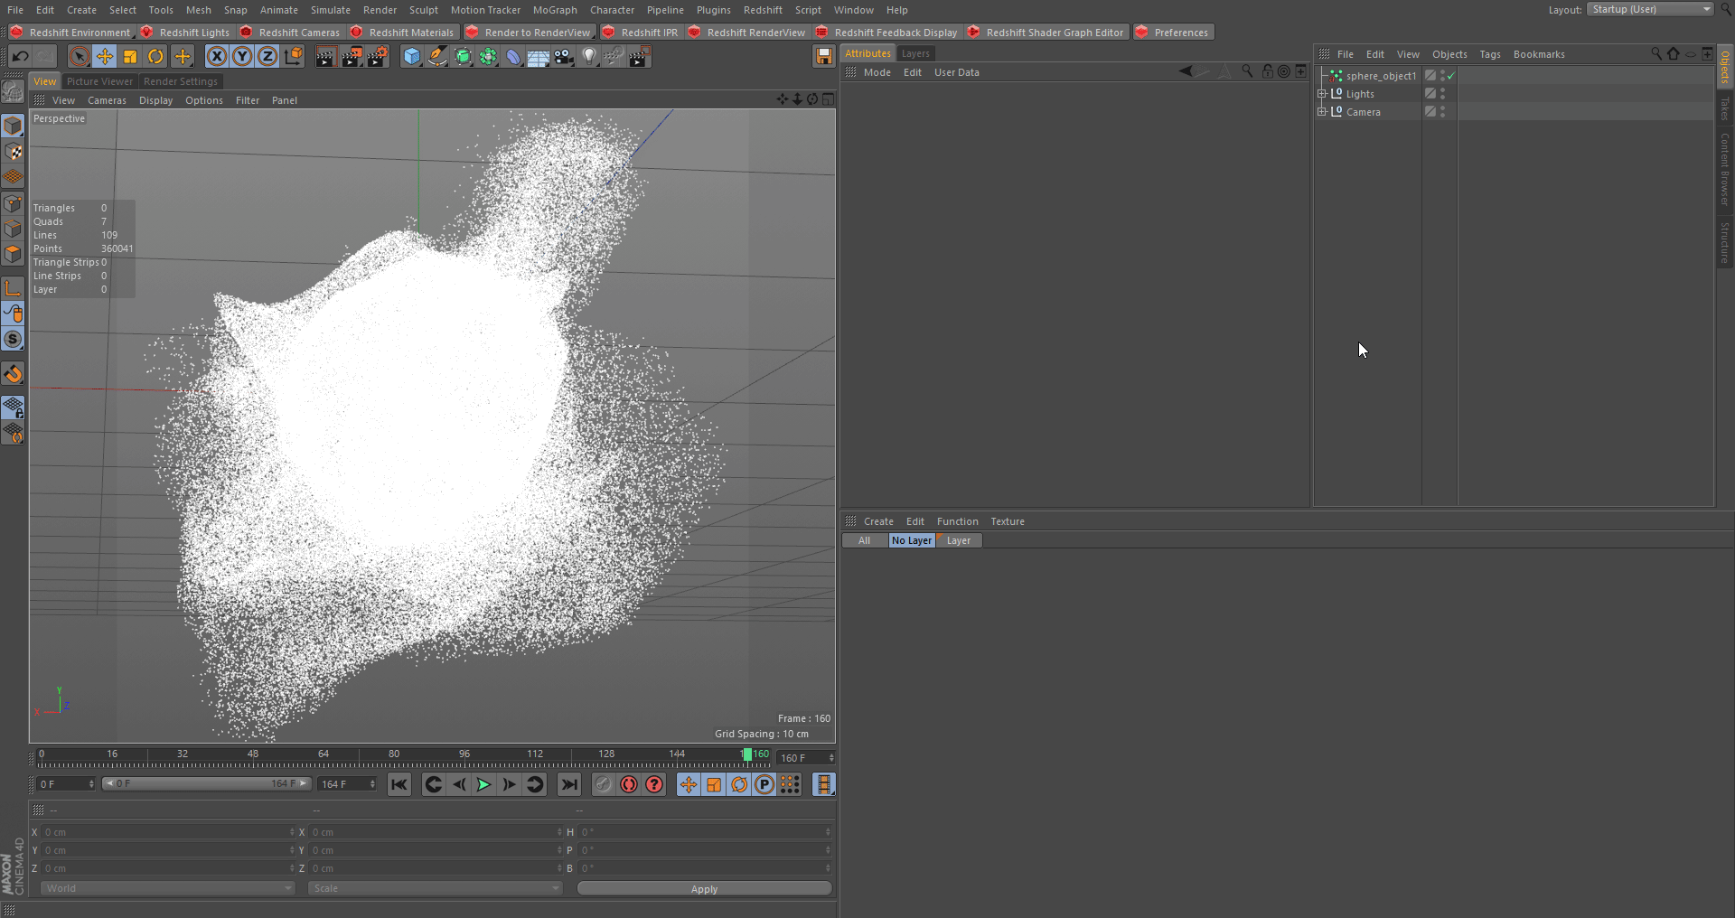Click the Subdivision Surface generator icon

point(463,56)
